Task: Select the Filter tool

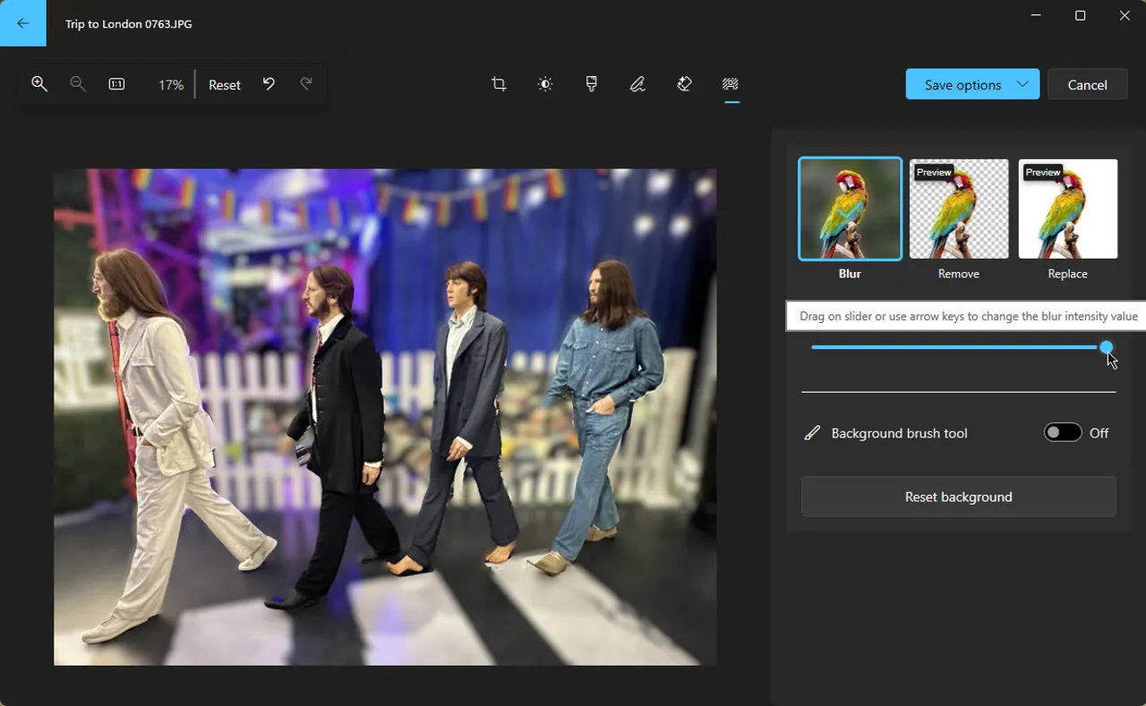Action: pyautogui.click(x=592, y=84)
